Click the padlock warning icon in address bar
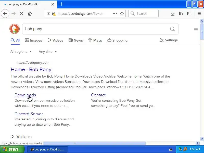The image size is (204, 153). (x=54, y=14)
